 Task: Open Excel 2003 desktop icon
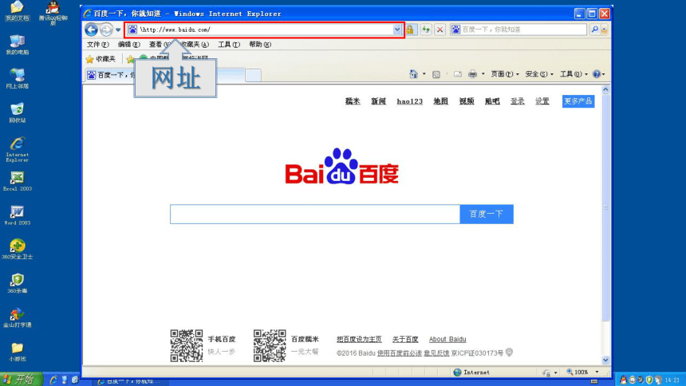click(17, 181)
